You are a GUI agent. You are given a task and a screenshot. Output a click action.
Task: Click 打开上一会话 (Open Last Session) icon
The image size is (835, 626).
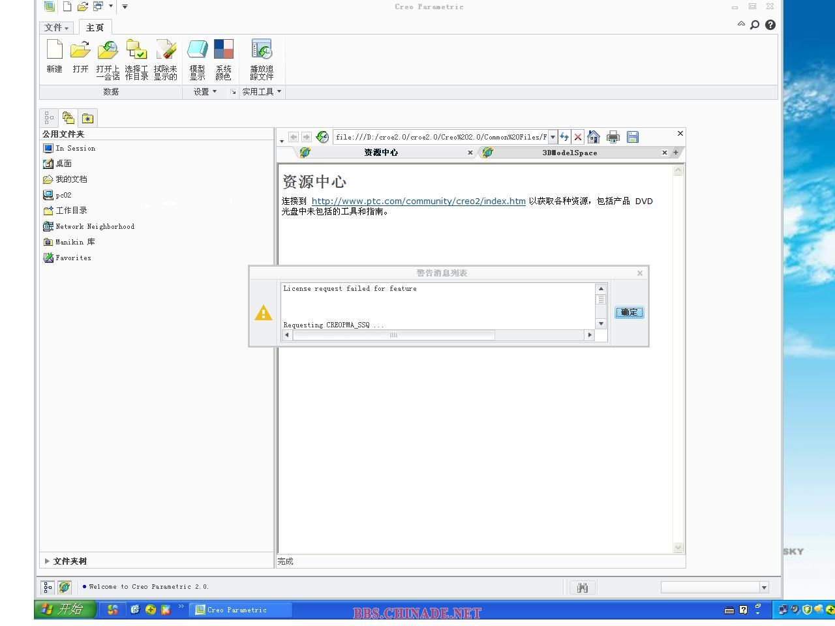point(108,59)
